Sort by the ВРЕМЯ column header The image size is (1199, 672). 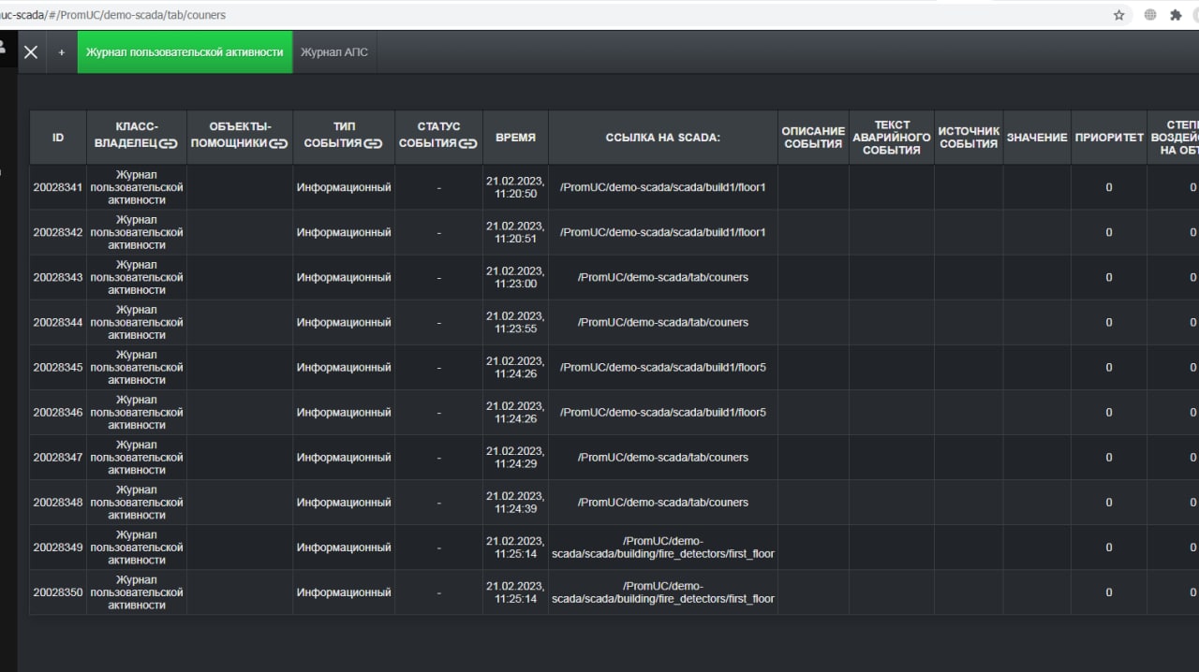pos(515,137)
